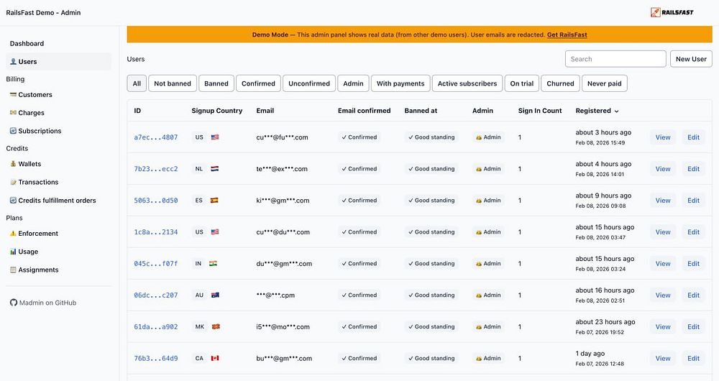Open Madmin on GitHub link
Viewport: 719px width, 381px height.
(x=47, y=303)
